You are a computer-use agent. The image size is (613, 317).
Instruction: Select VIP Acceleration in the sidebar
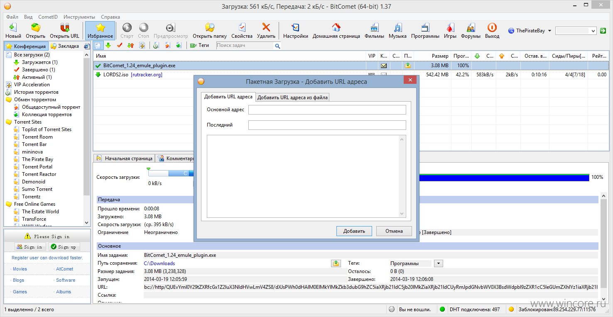(28, 85)
